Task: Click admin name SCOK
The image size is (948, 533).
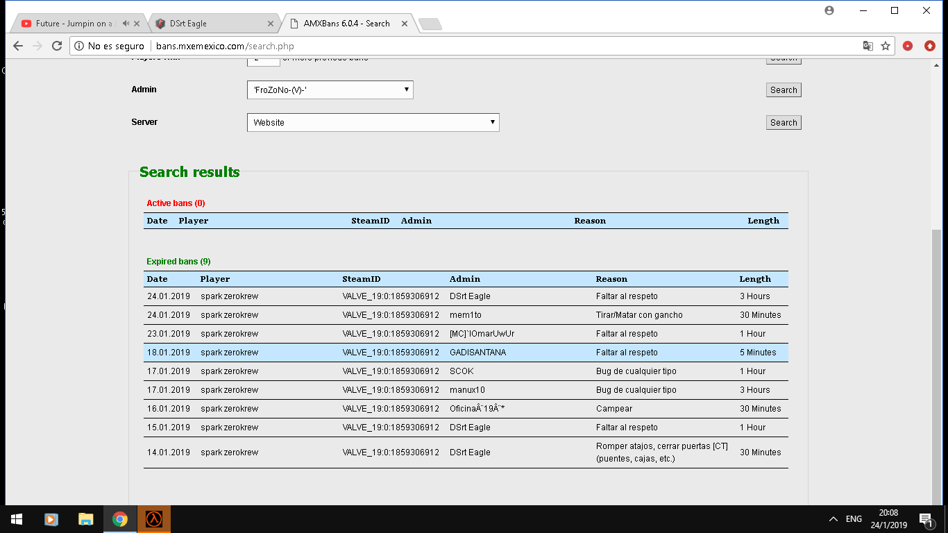Action: click(x=462, y=371)
